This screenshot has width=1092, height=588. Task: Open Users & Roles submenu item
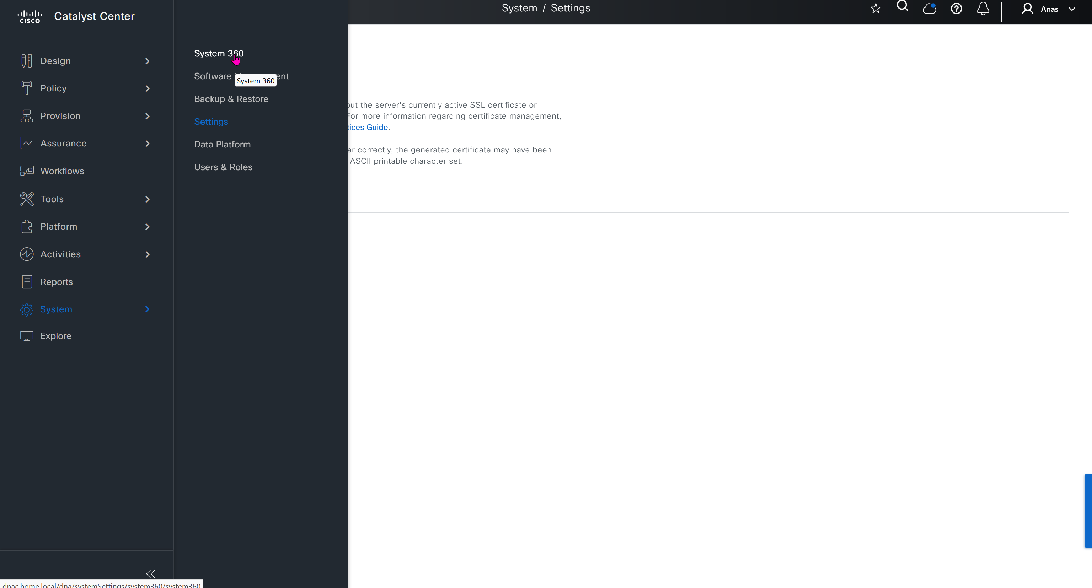223,167
